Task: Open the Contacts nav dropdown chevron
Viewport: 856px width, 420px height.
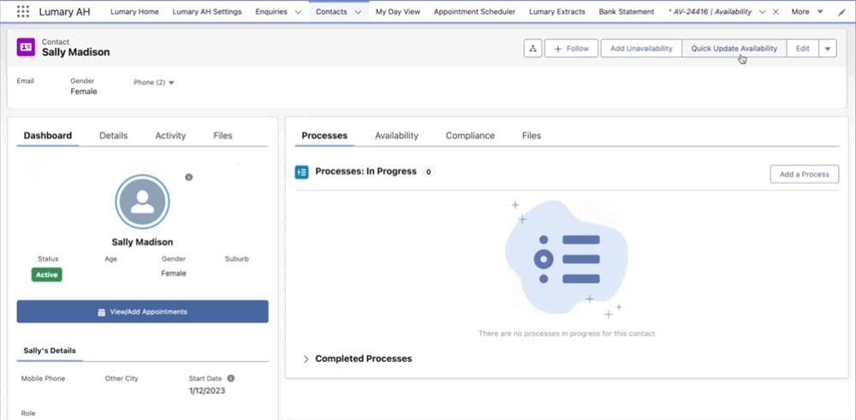Action: coord(358,12)
